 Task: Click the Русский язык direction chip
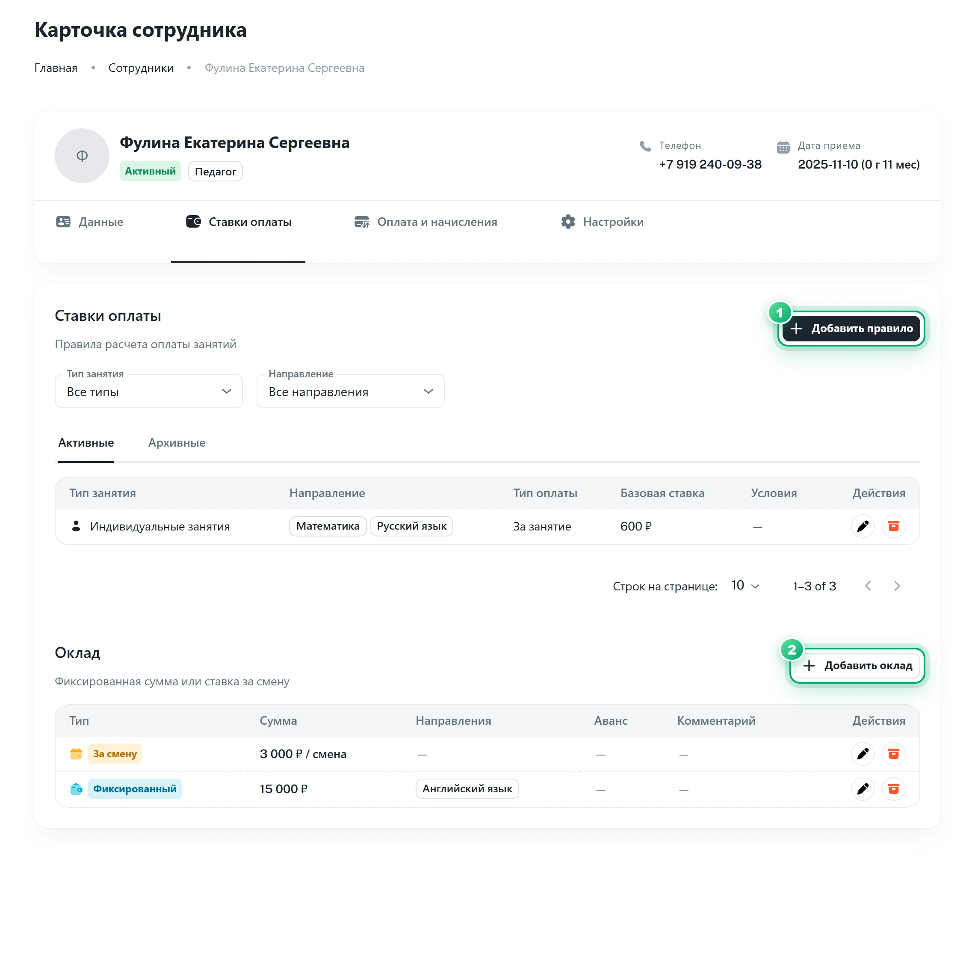coord(411,526)
